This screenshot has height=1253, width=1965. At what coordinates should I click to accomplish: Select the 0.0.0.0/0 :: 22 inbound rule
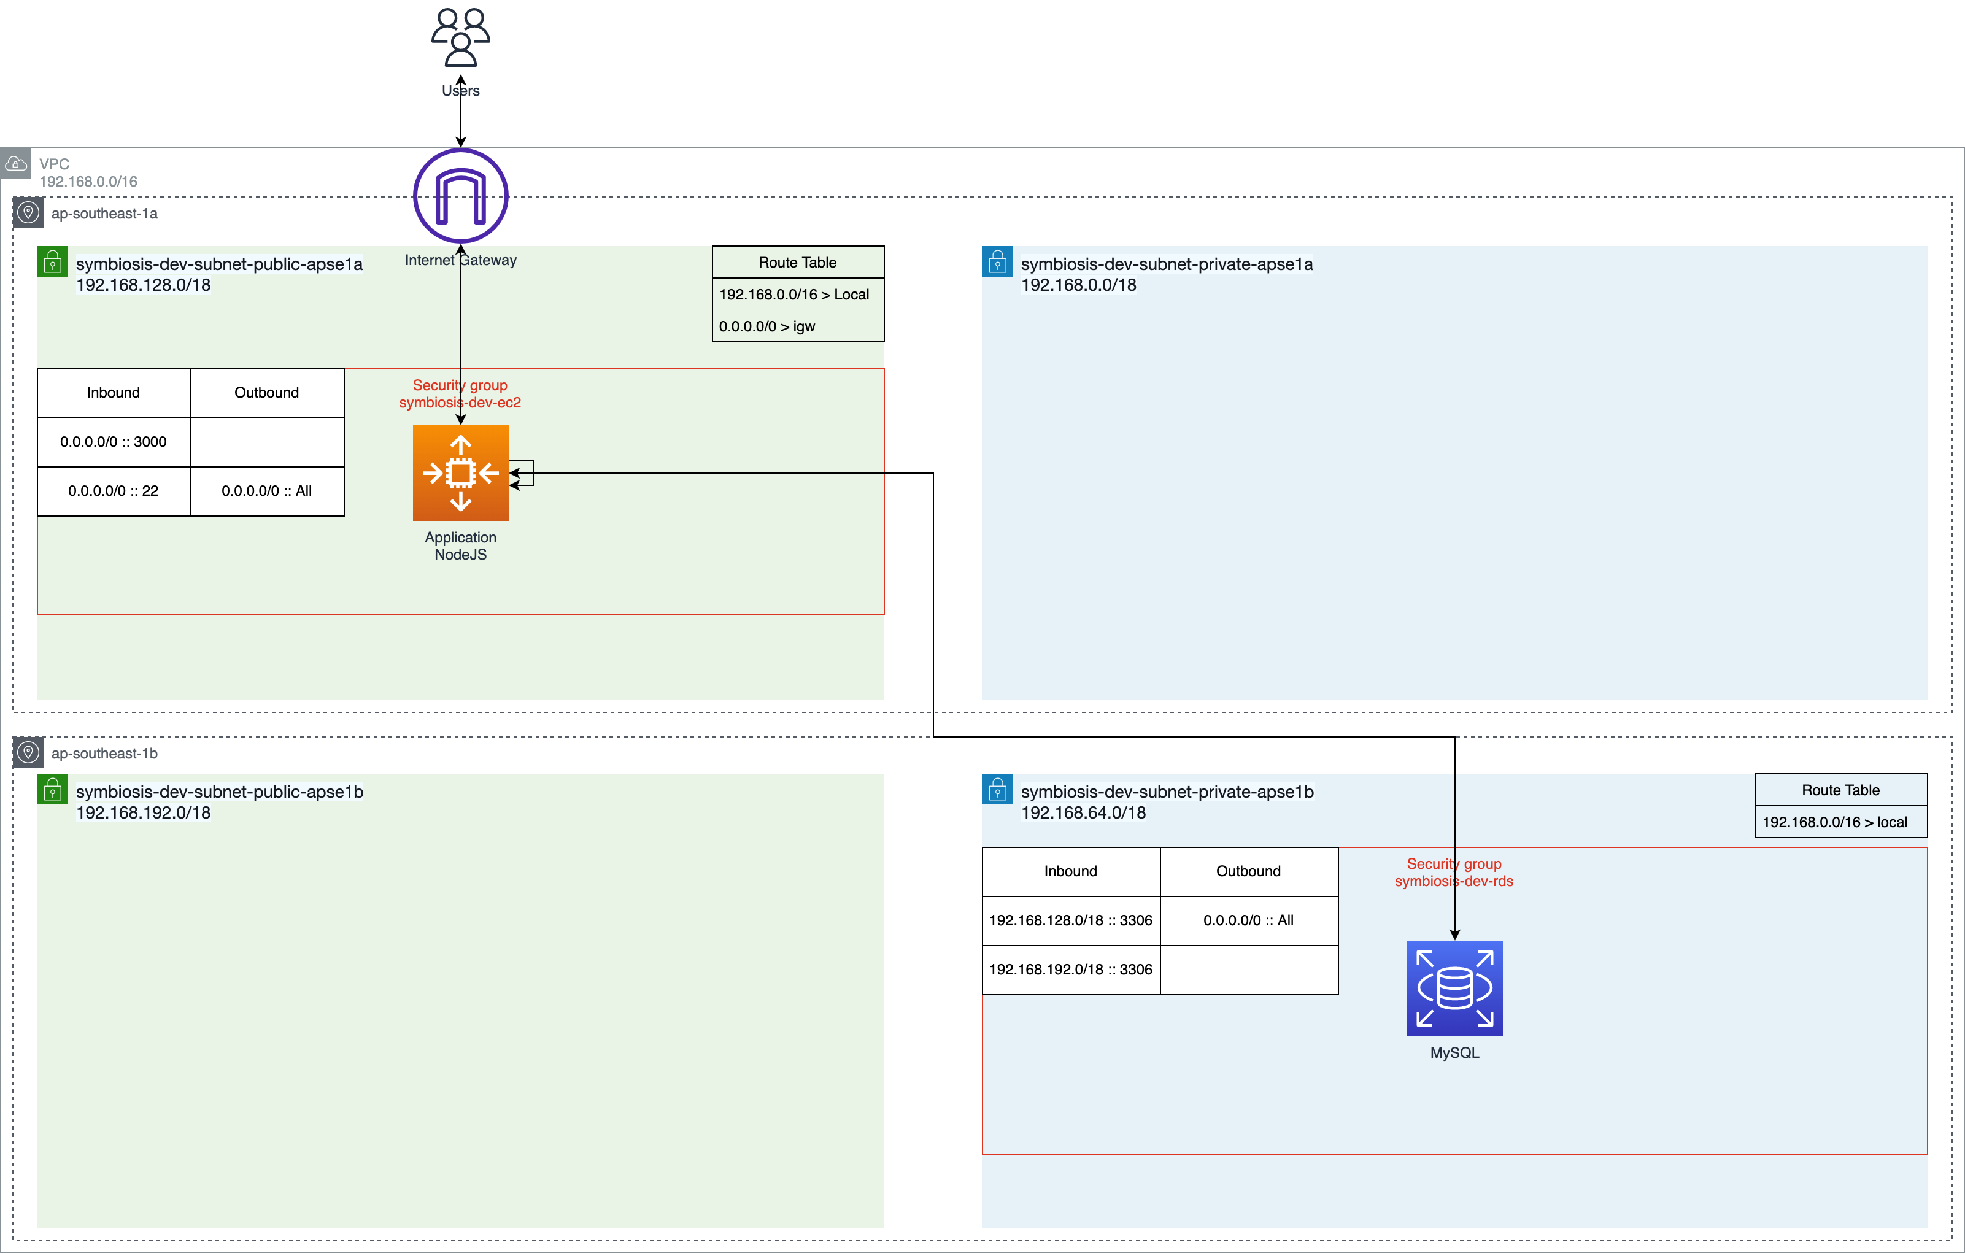114,491
